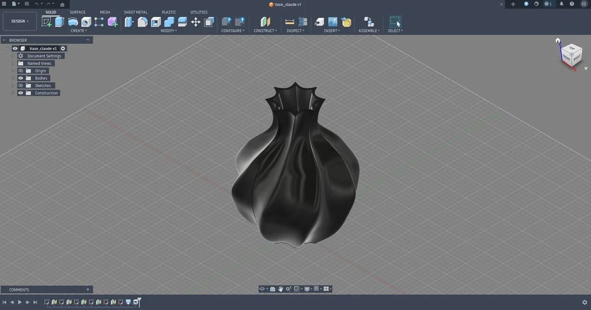The height and width of the screenshot is (310, 591).
Task: Select the Create Form tool
Action: pyautogui.click(x=113, y=22)
